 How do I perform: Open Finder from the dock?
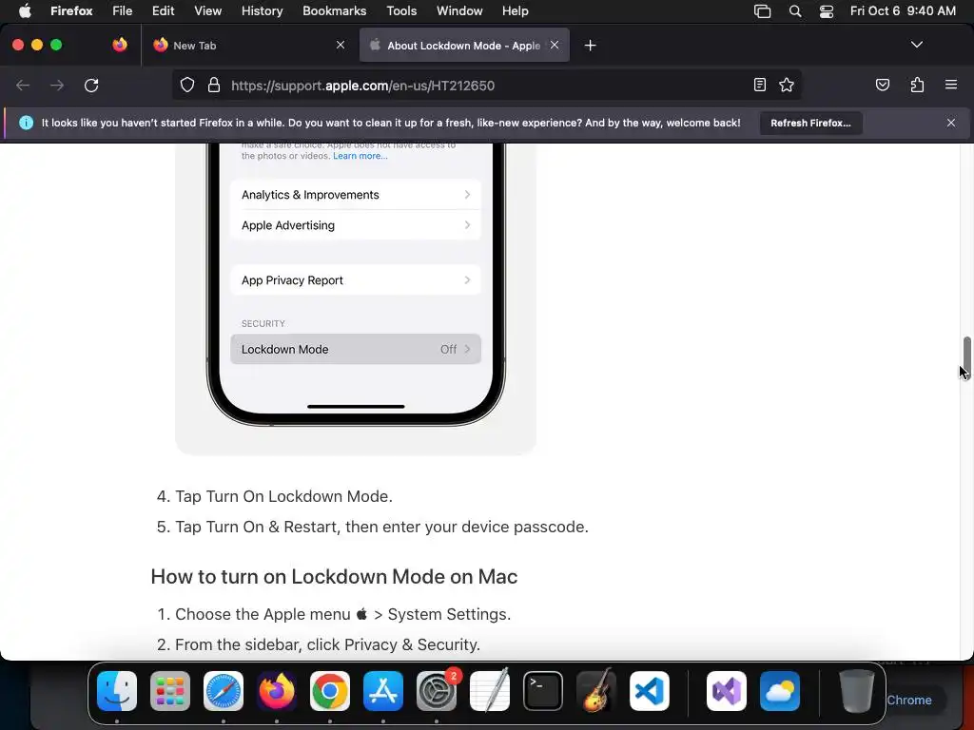click(x=117, y=691)
